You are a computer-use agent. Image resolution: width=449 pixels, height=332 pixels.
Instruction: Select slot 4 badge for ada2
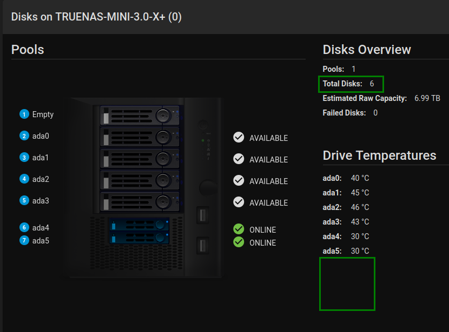[x=24, y=179]
